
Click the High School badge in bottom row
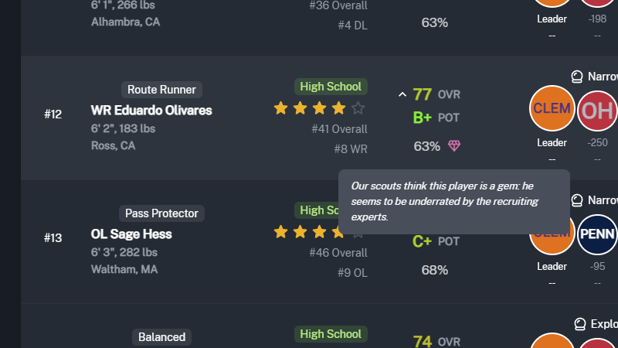pyautogui.click(x=331, y=334)
